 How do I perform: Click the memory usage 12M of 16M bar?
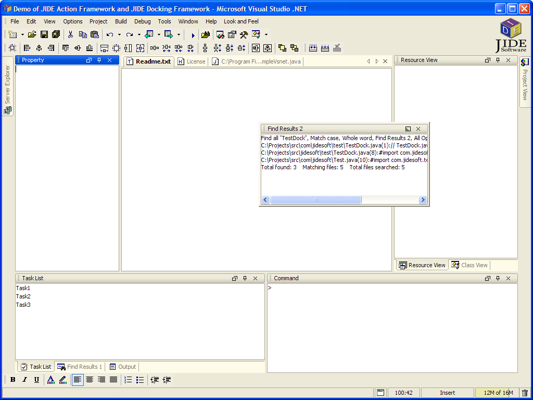(497, 393)
